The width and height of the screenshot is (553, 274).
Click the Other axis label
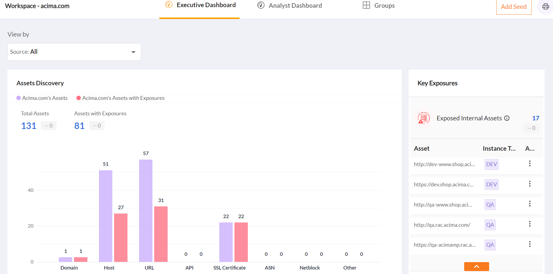coord(350,268)
